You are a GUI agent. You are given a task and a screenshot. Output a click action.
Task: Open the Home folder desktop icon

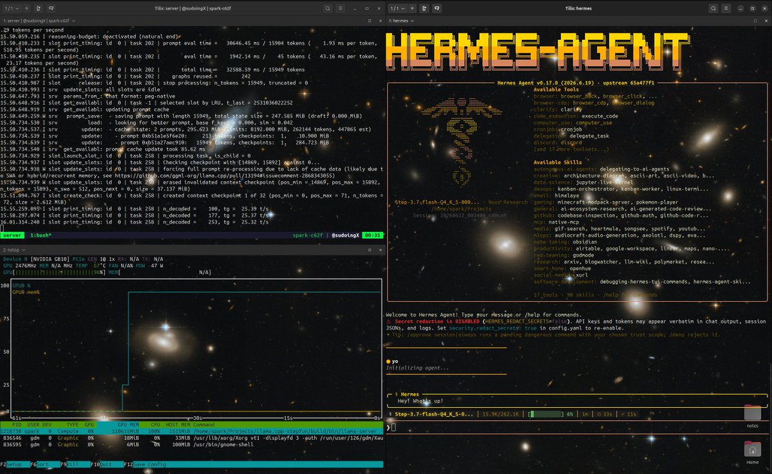(752, 453)
